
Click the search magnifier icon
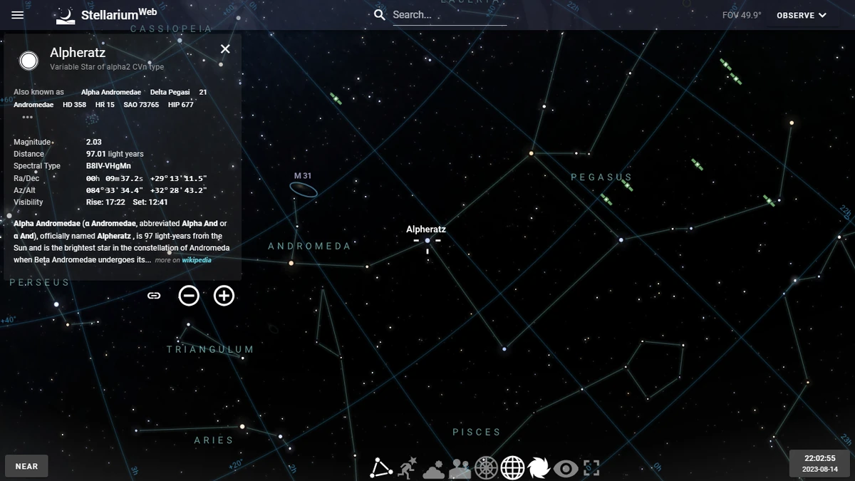[379, 14]
